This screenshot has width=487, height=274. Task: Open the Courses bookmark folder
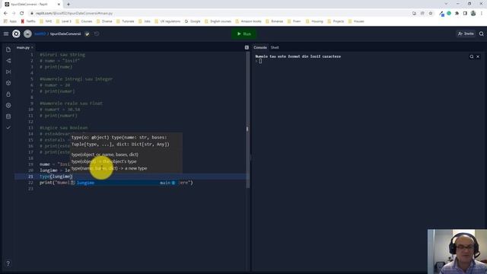pos(84,21)
